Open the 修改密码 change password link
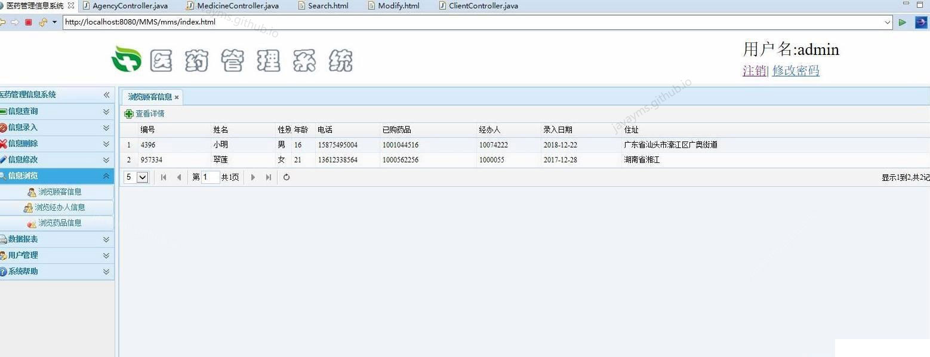The width and height of the screenshot is (930, 357). coord(796,70)
